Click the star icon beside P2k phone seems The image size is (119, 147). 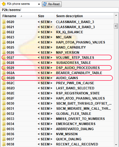(3, 4)
